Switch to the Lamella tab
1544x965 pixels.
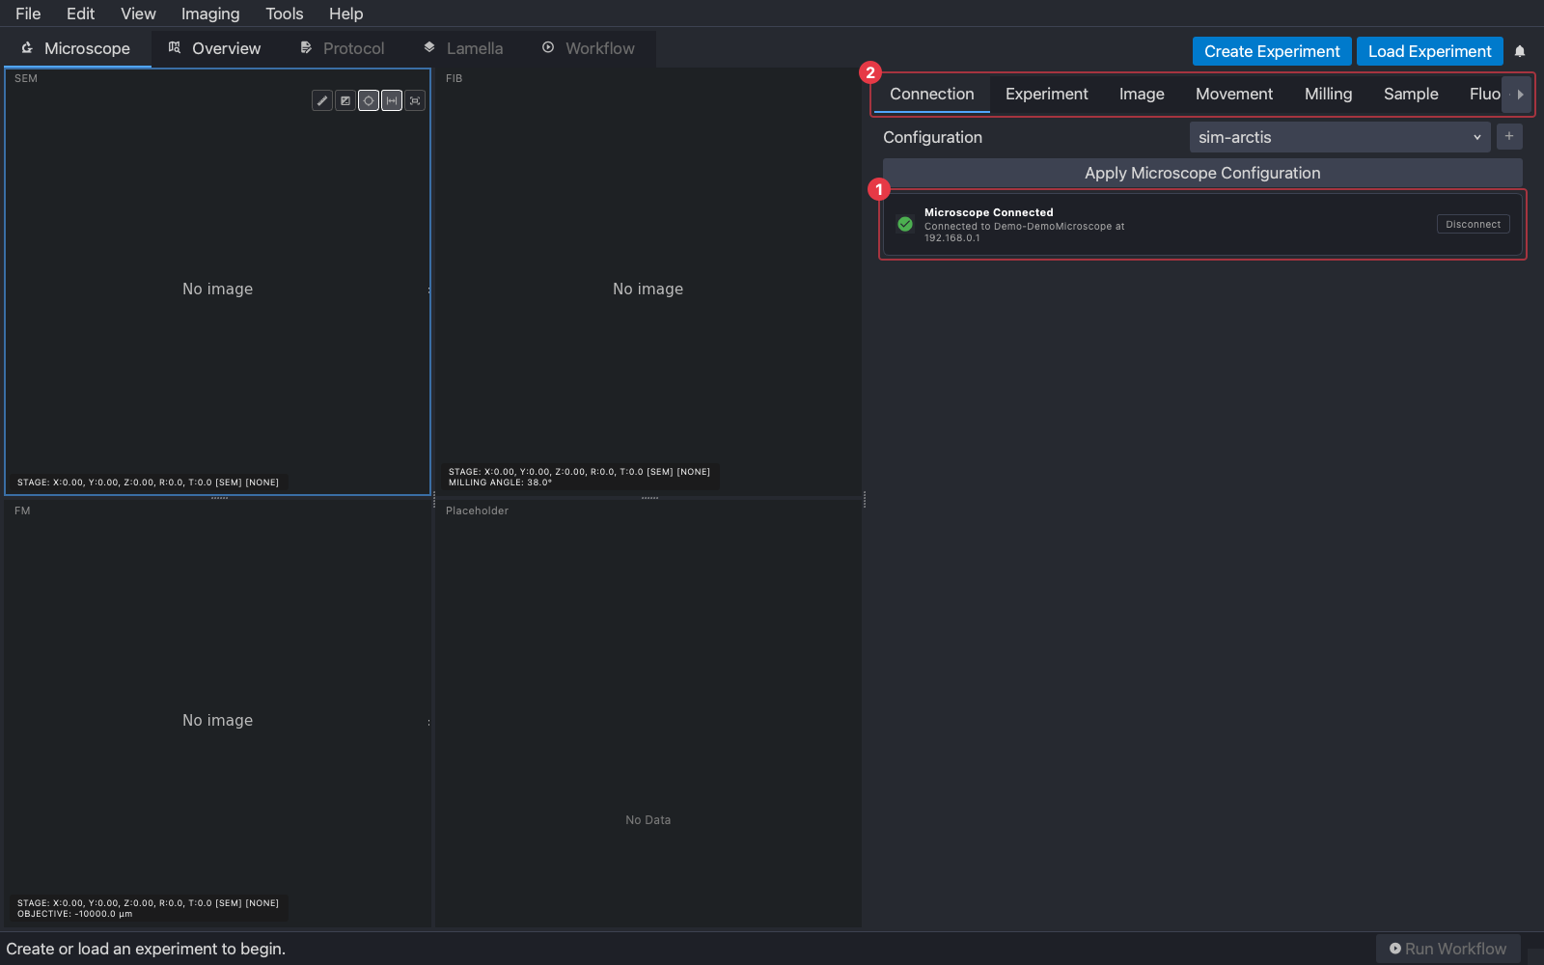463,48
